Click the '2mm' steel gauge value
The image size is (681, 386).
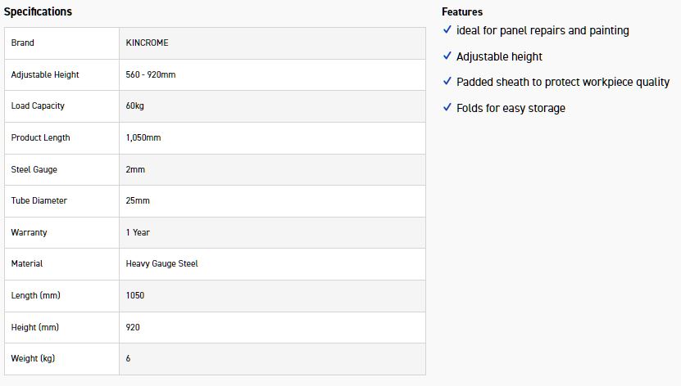coord(135,169)
